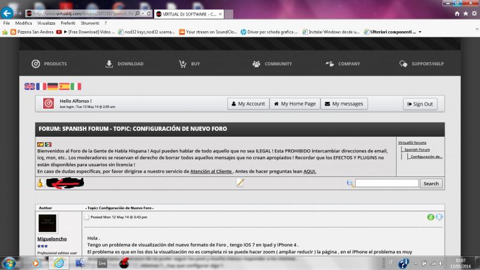Click Miguelončho's avatar thumbnail
The image size is (480, 270).
point(47,223)
